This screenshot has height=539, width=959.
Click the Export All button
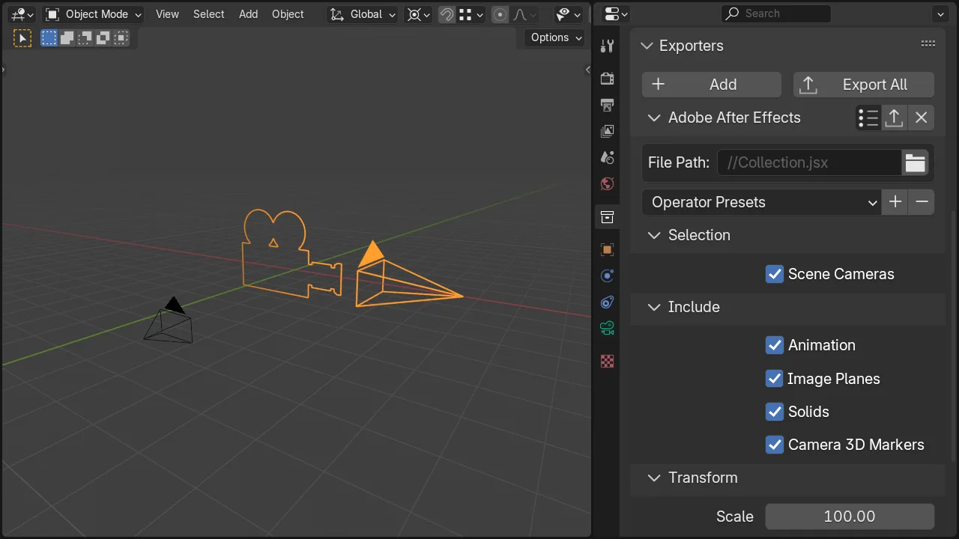click(864, 85)
